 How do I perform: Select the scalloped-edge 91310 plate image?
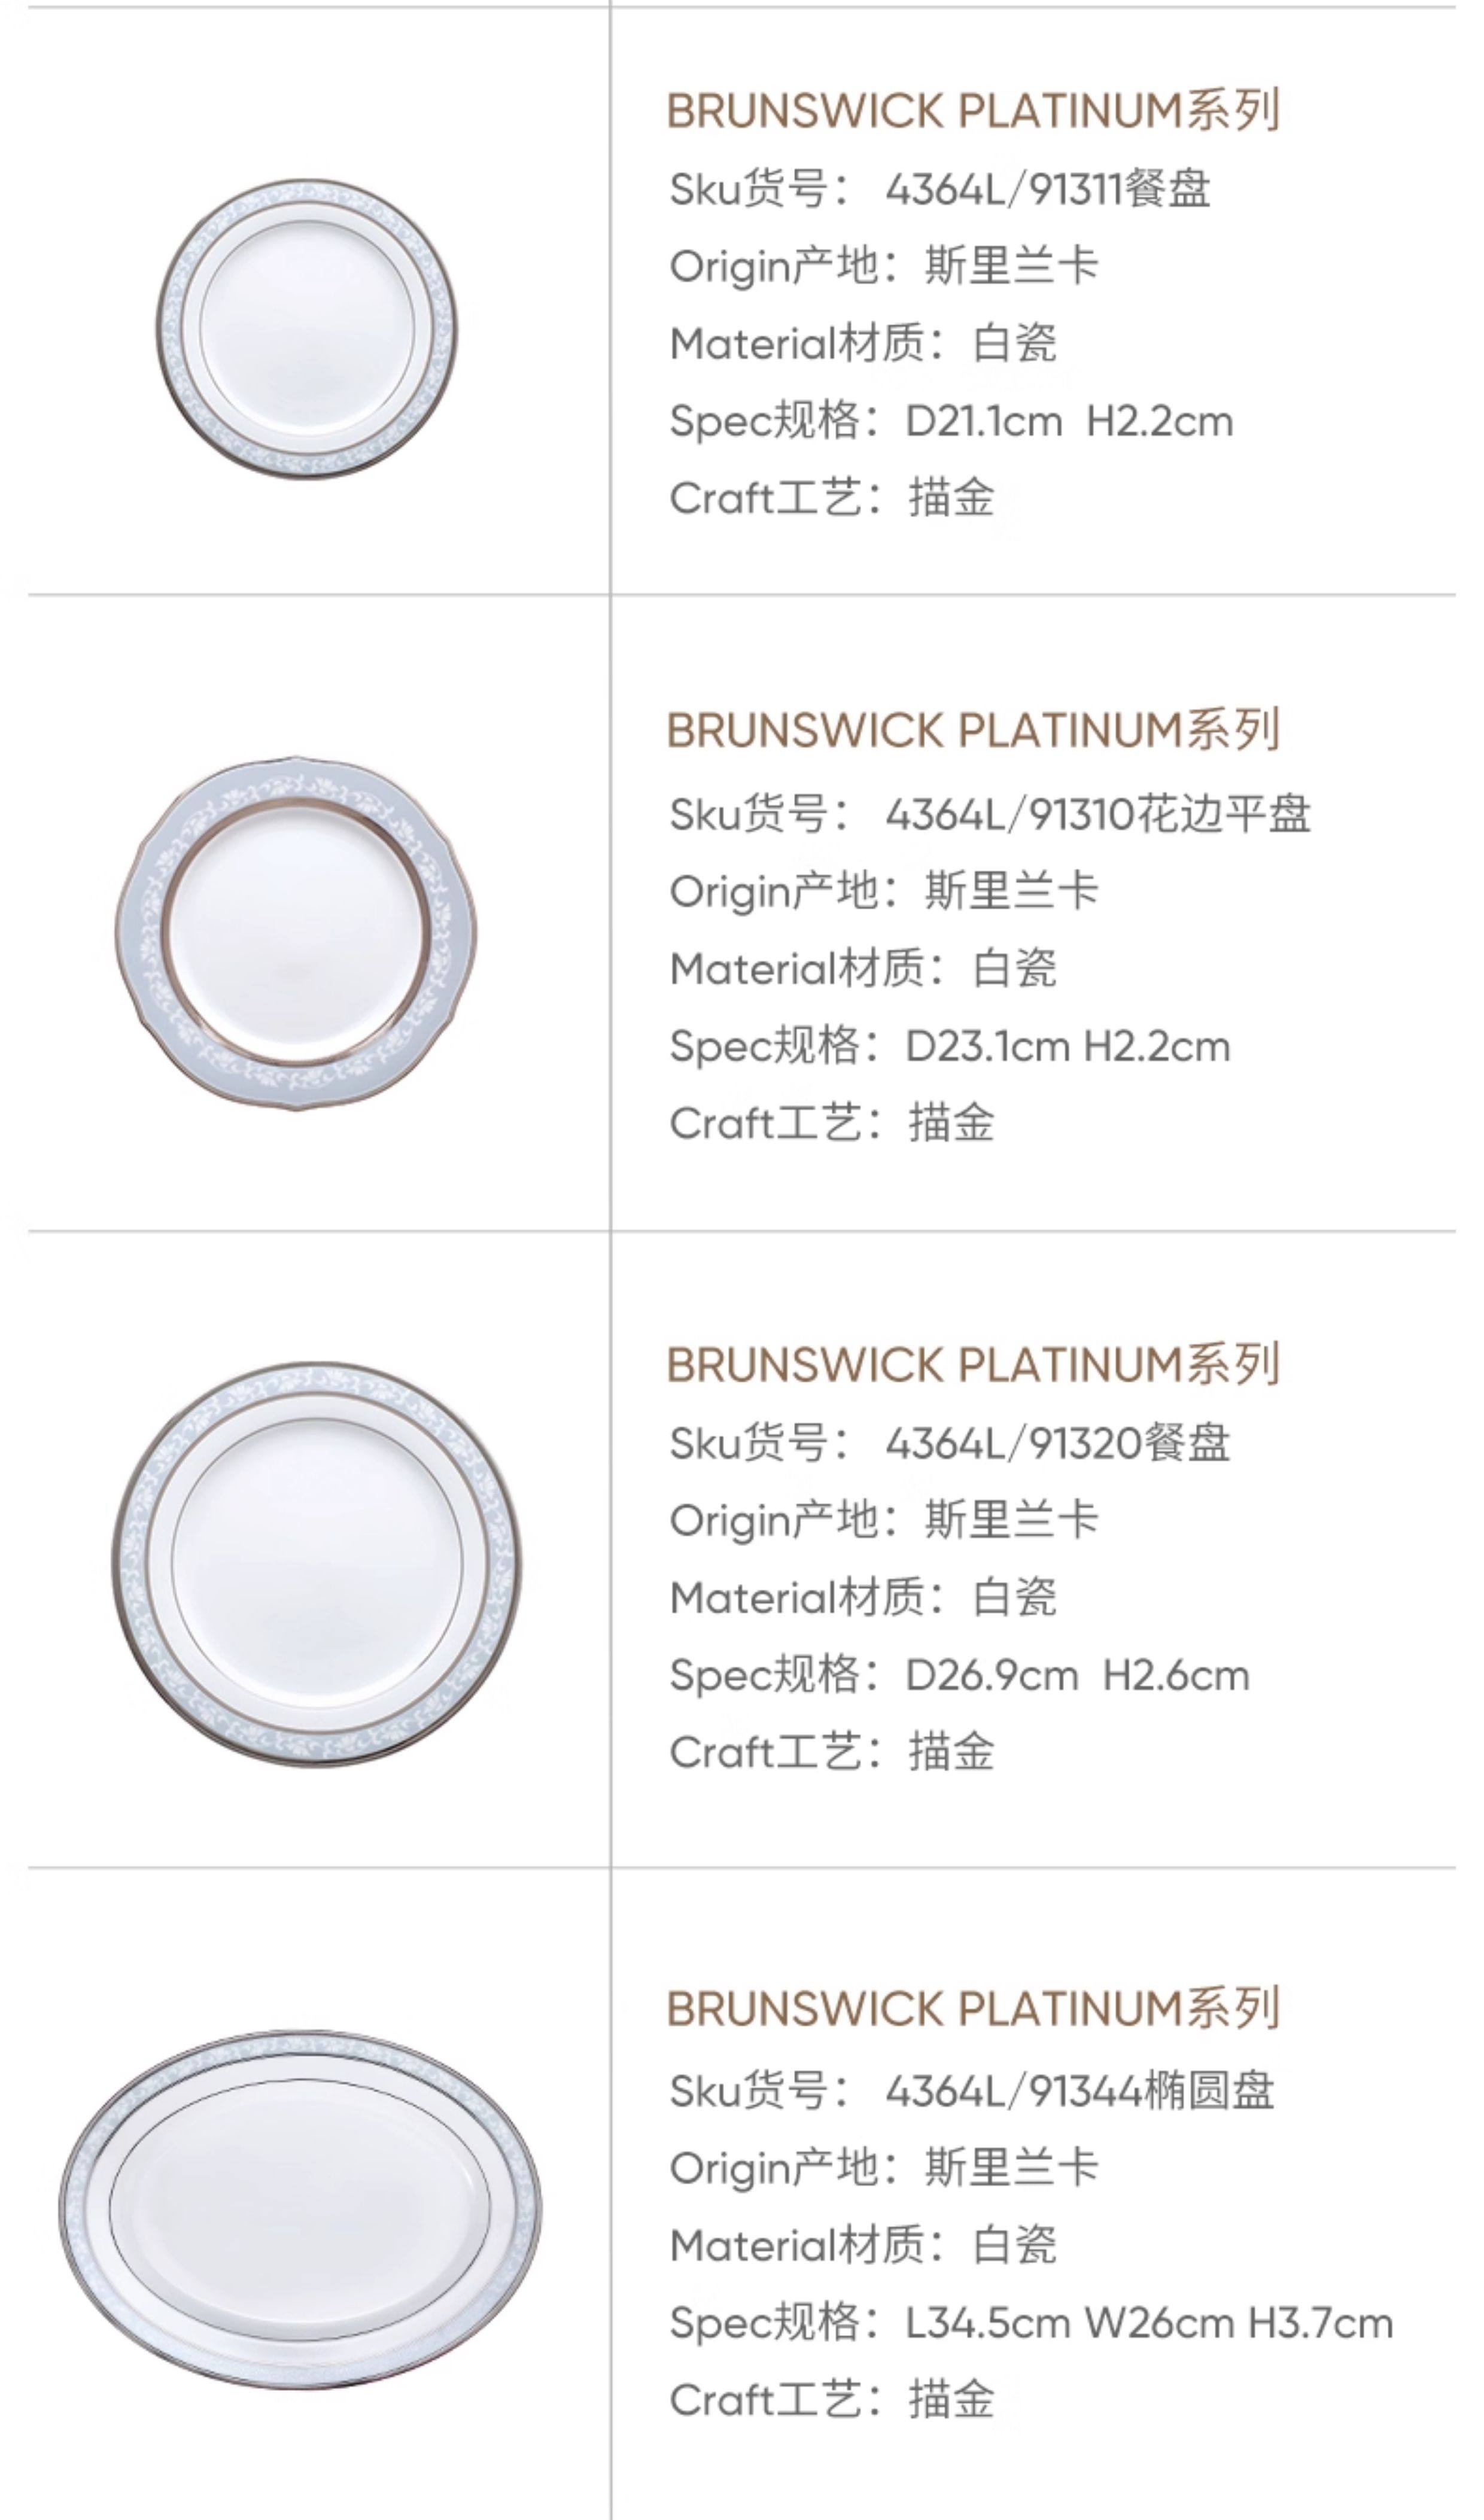pos(296,932)
